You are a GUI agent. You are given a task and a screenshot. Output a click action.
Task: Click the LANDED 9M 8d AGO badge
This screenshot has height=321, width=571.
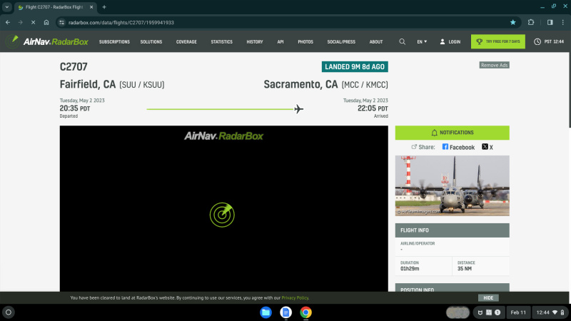[x=355, y=66]
